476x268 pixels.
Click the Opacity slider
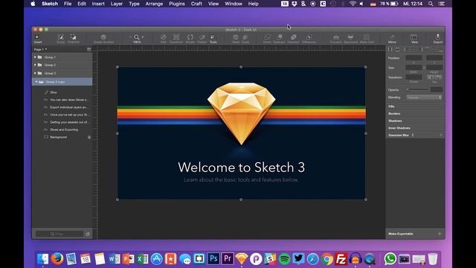click(x=418, y=89)
